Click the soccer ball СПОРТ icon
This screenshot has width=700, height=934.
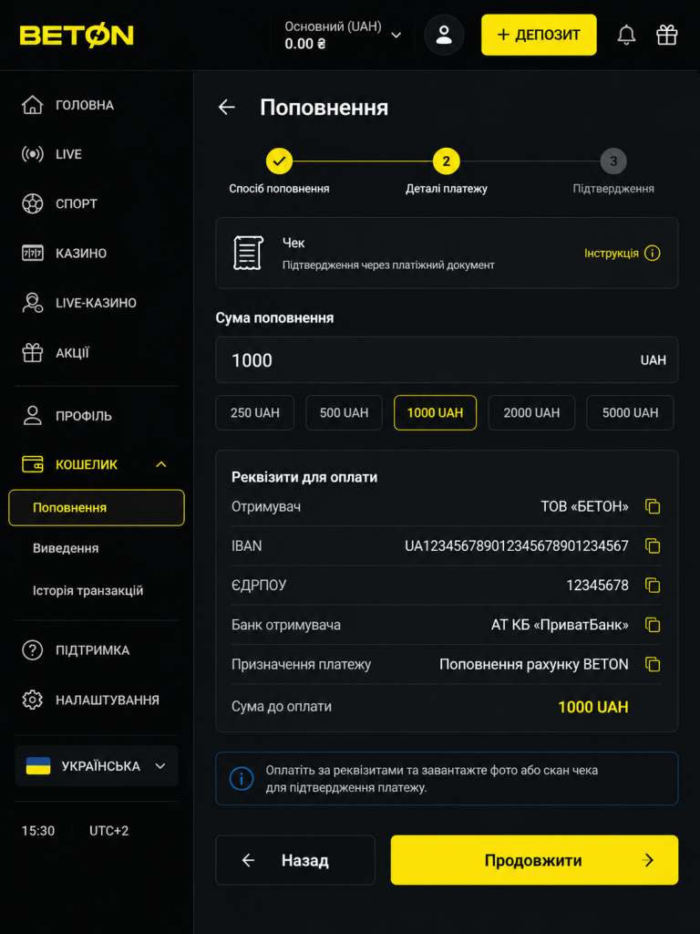coord(32,203)
